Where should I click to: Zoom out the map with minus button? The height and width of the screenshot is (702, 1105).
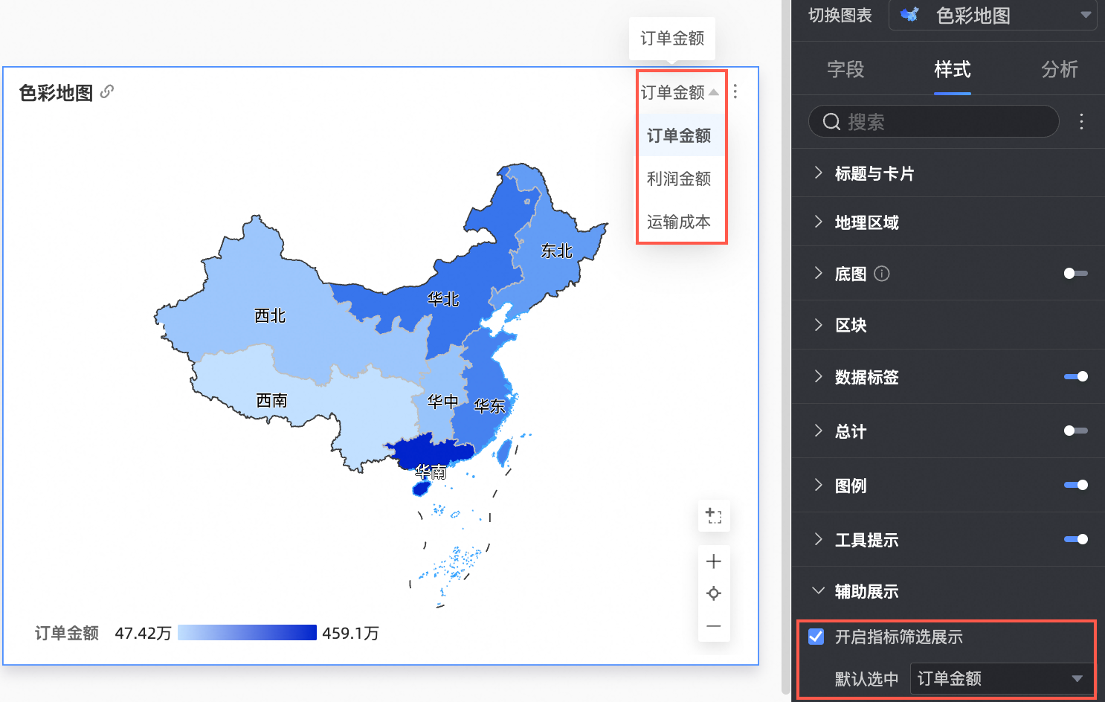714,626
